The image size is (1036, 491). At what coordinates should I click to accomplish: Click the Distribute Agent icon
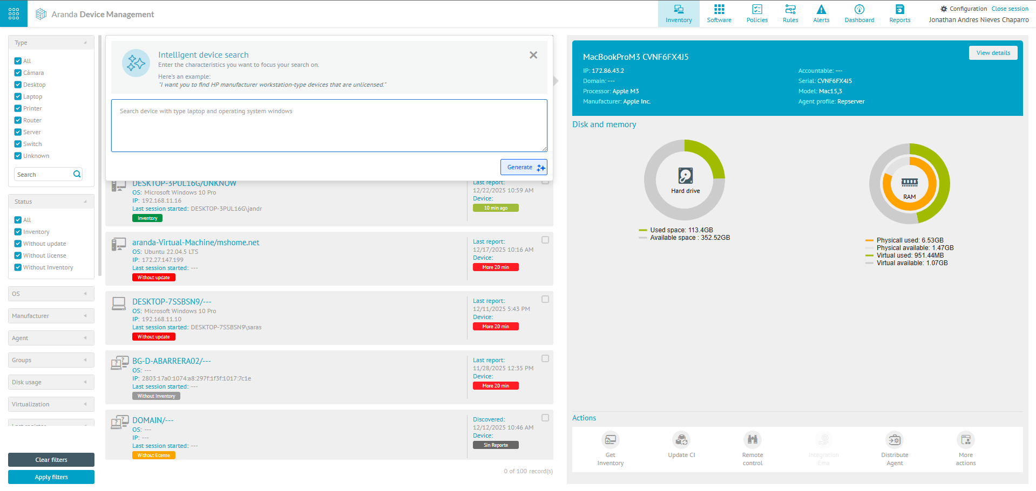pos(895,440)
